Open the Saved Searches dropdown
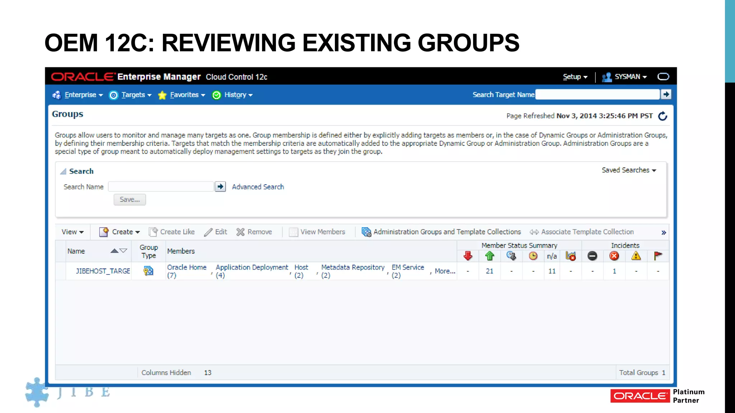The image size is (735, 413). (629, 170)
